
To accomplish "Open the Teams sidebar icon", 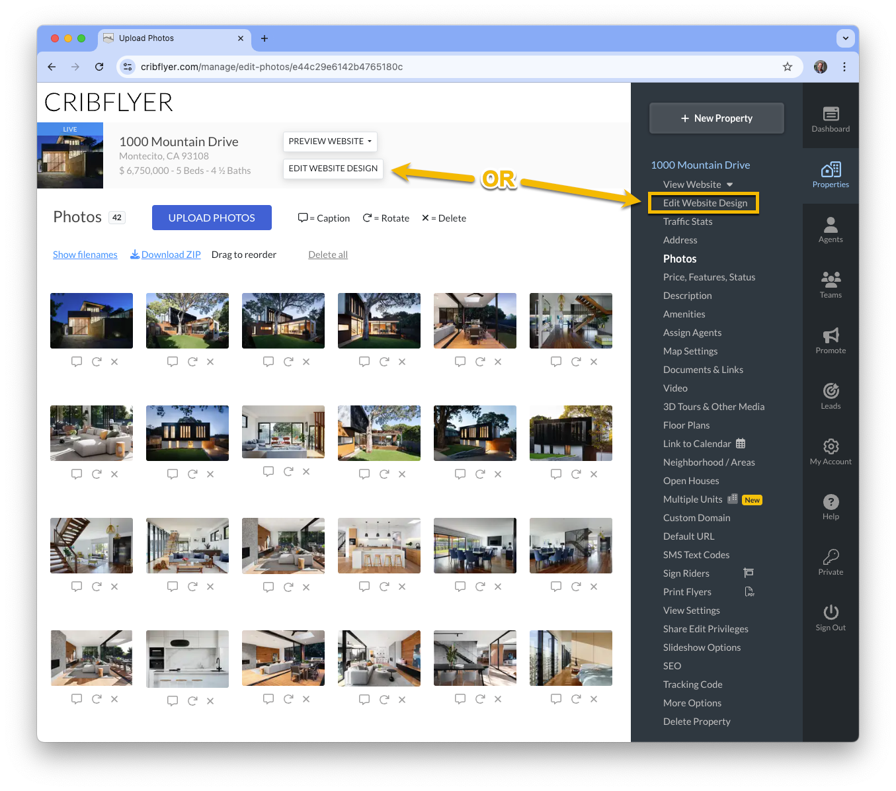I will click(x=831, y=286).
